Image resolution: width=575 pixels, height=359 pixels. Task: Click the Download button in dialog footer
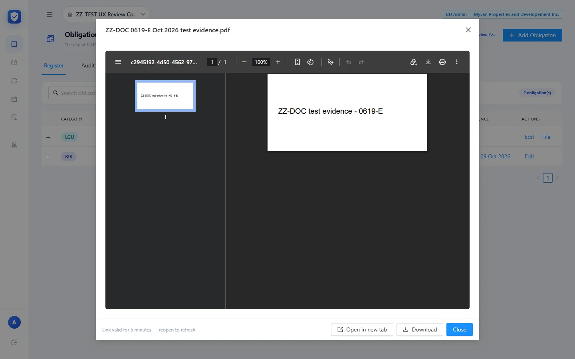[420, 329]
